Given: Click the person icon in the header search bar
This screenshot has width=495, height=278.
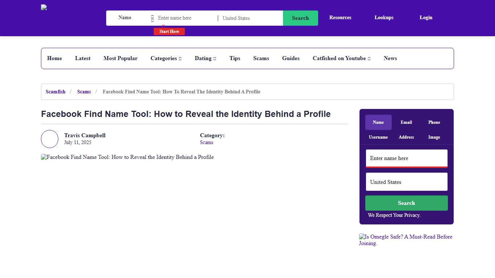Looking at the screenshot, I should [153, 18].
